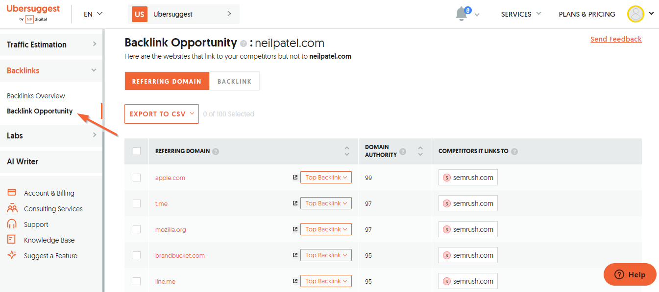Image resolution: width=659 pixels, height=292 pixels.
Task: Click the Account & Billing card icon
Action: (12, 193)
